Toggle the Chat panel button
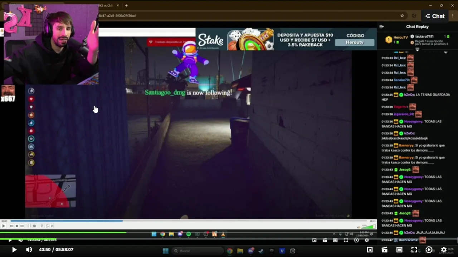This screenshot has height=257, width=458. (435, 16)
